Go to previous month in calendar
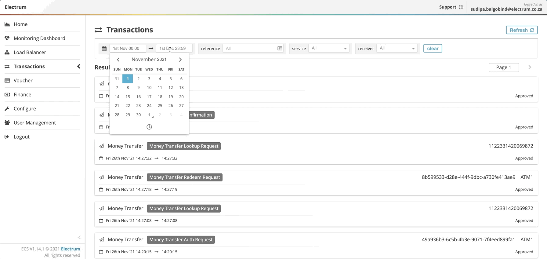 (x=118, y=60)
